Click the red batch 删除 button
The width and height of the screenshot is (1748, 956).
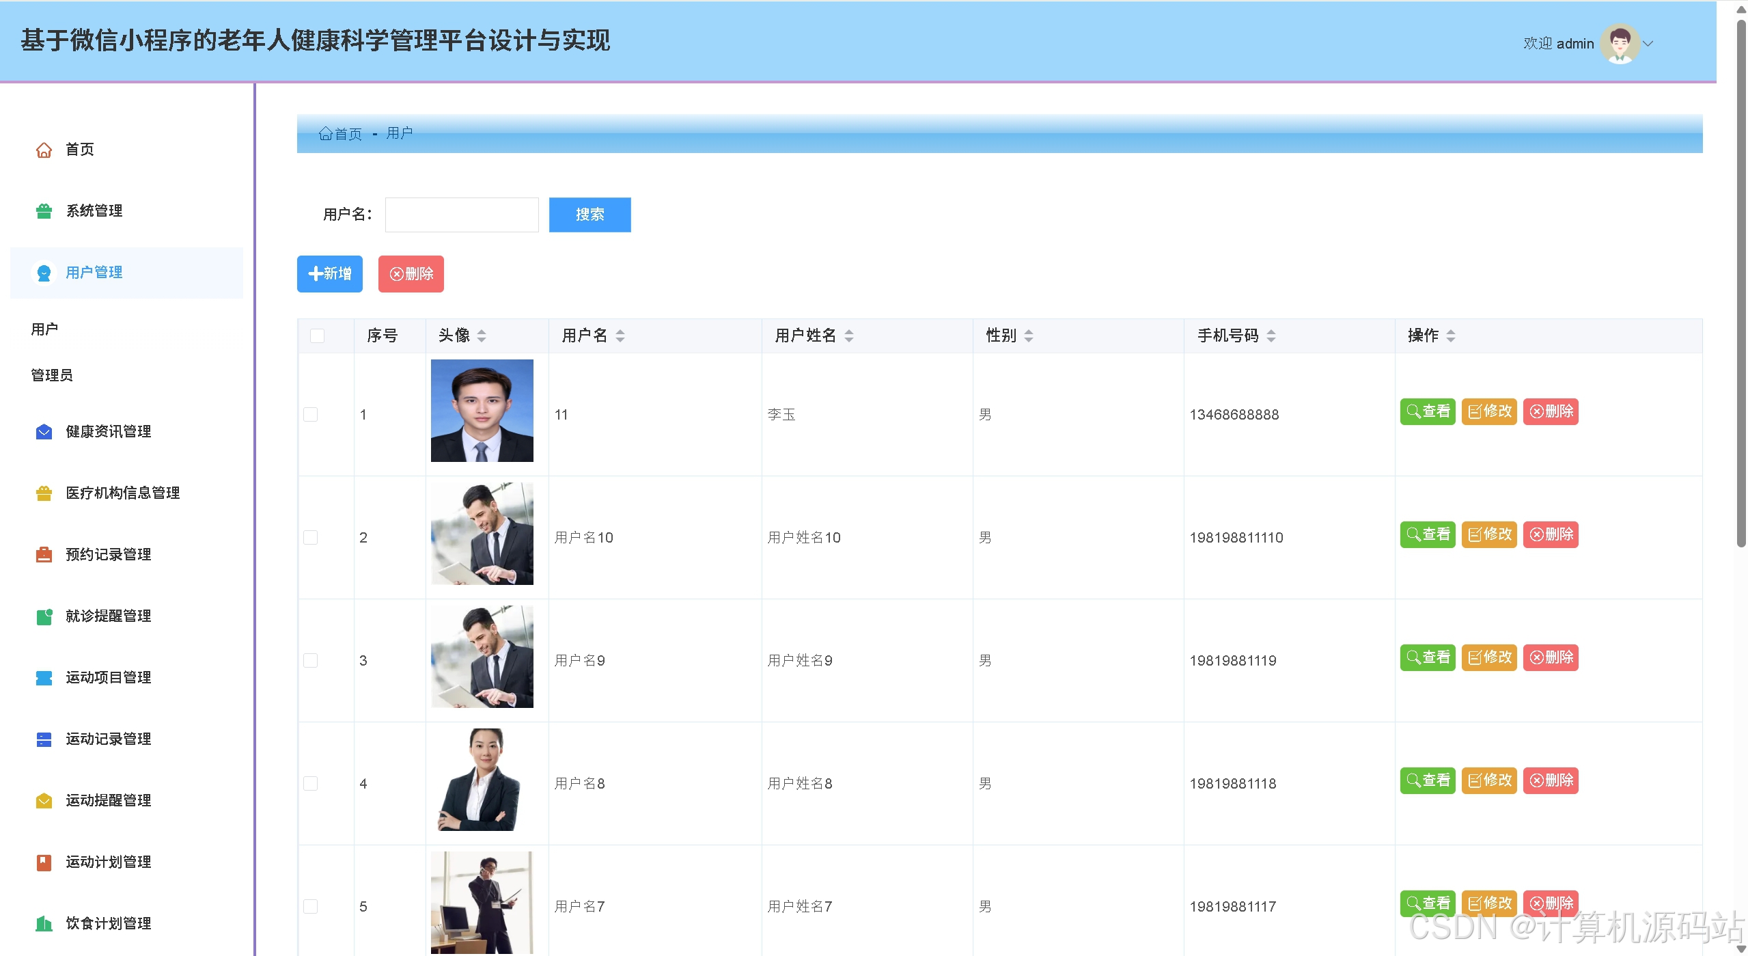411,274
